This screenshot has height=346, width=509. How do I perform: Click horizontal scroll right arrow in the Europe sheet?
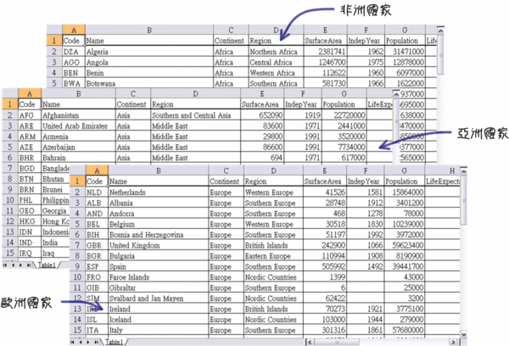point(453,342)
